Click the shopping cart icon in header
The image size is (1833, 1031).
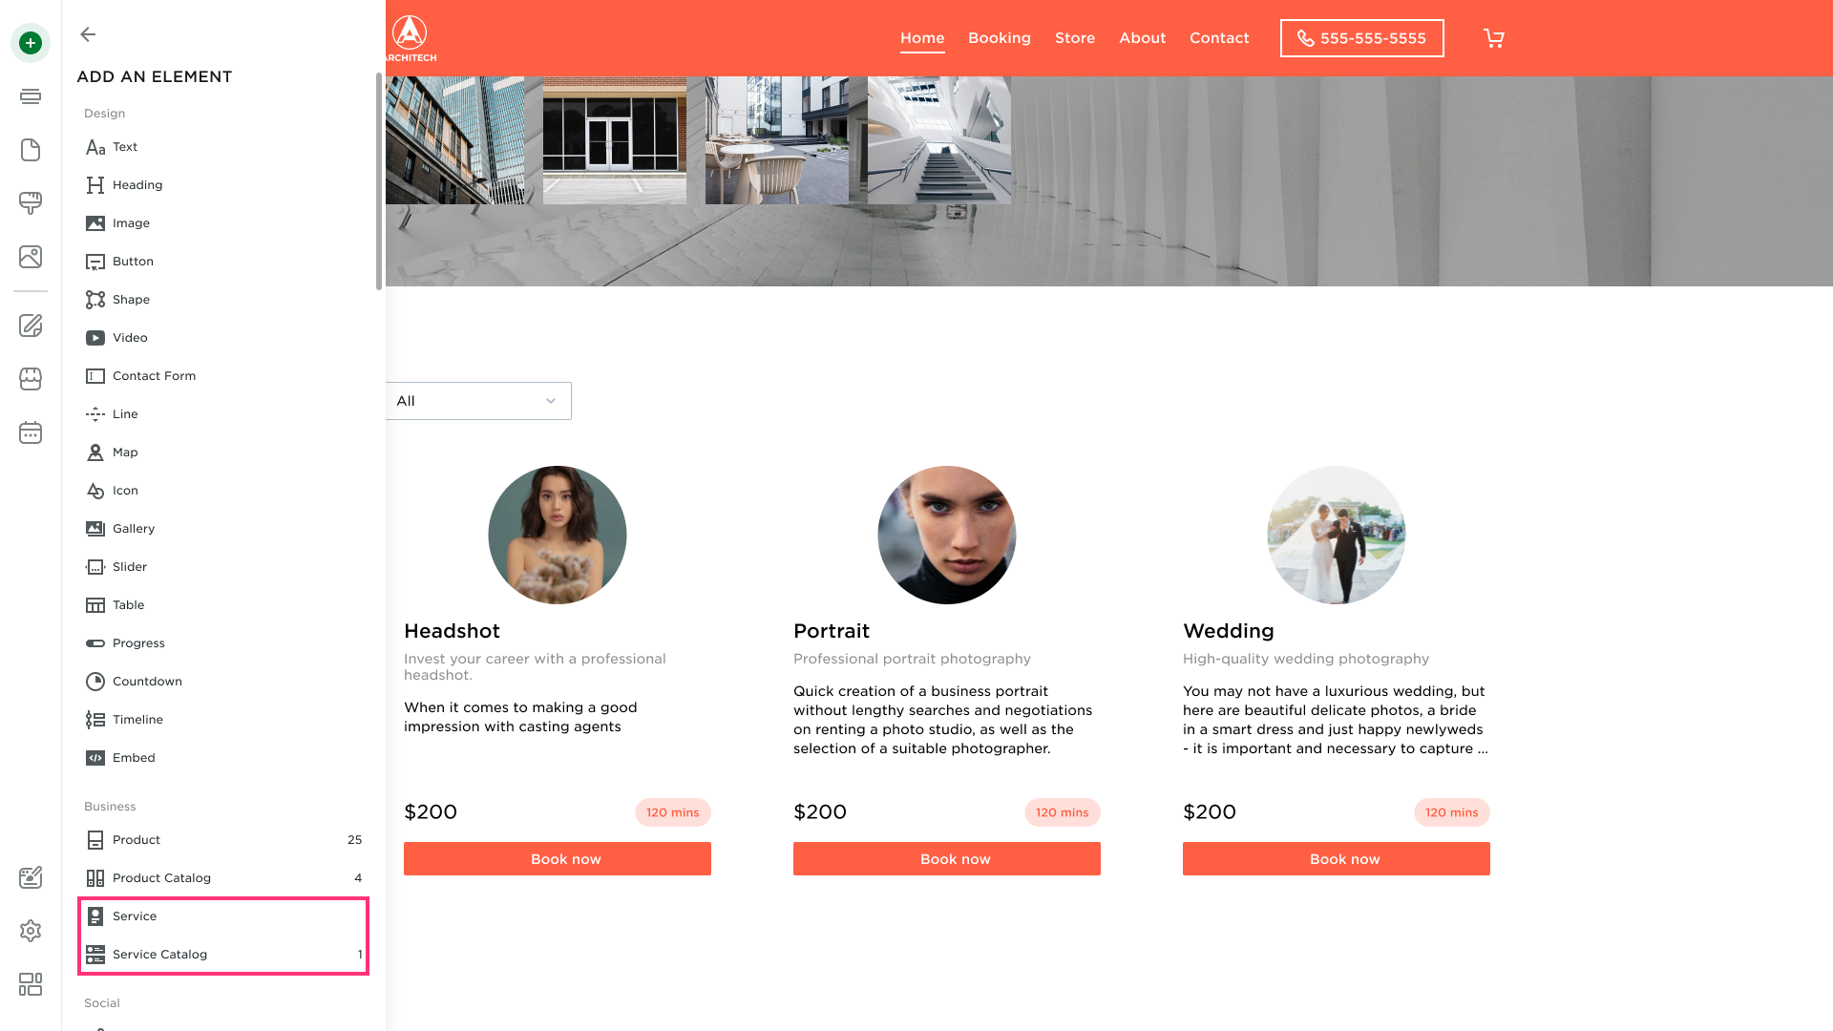coord(1494,38)
